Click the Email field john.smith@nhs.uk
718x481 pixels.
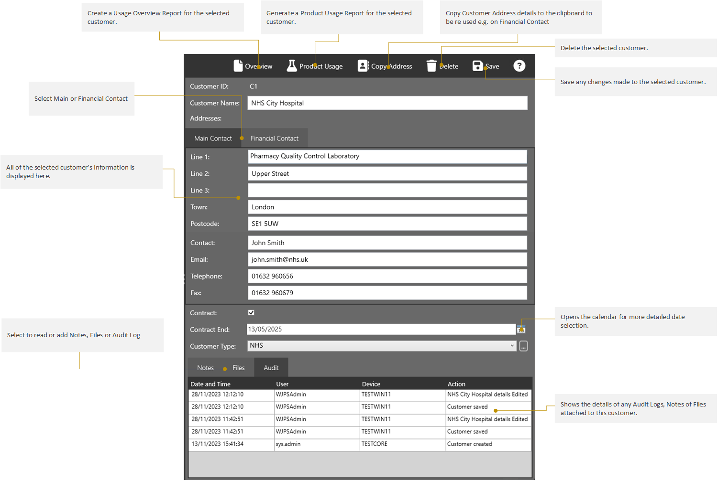[x=387, y=259]
